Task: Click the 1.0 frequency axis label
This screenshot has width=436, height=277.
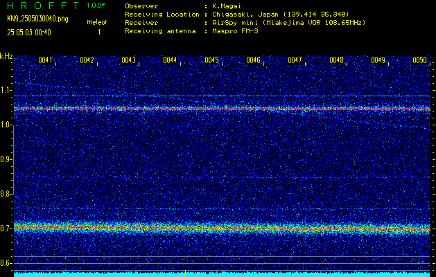Action: point(6,125)
